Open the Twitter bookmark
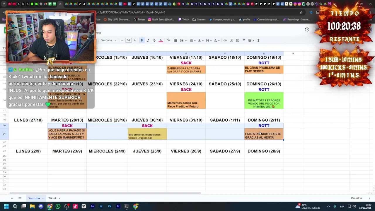Screen dimensions: 375x211 pos(139,20)
